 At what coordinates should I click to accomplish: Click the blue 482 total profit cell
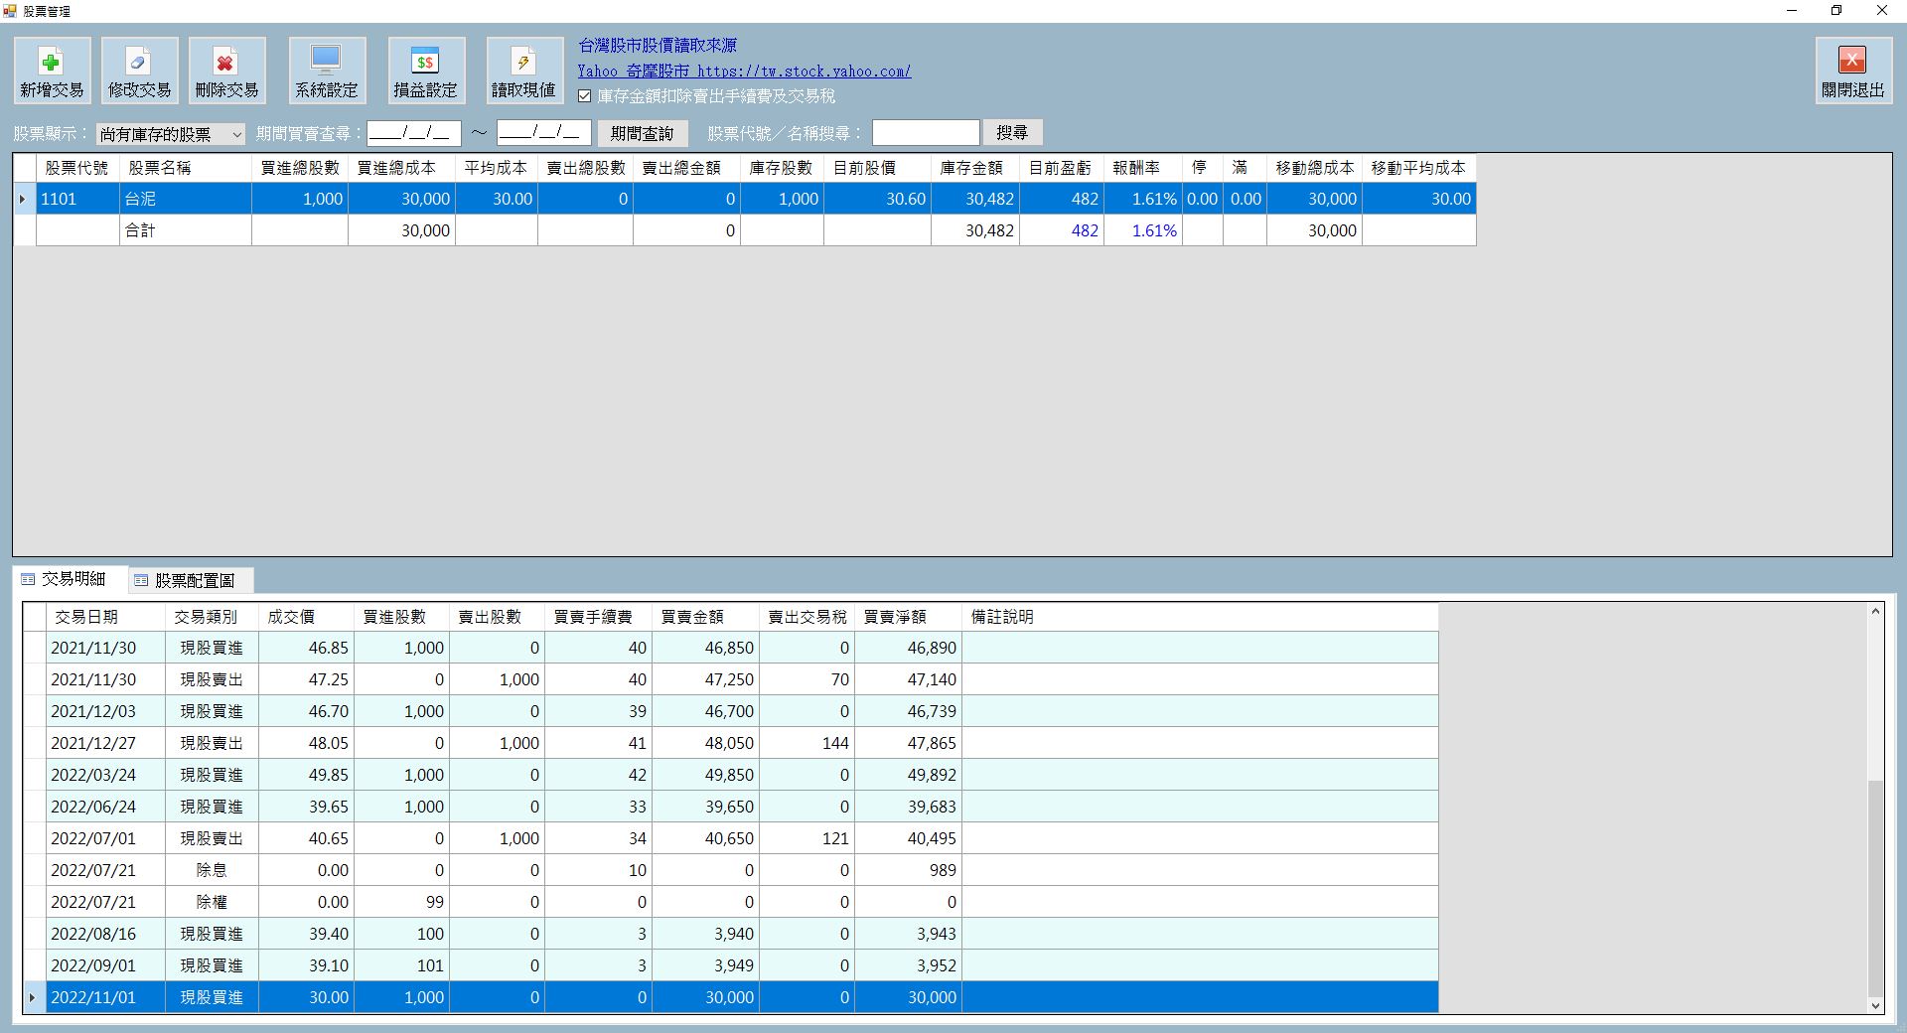[x=1061, y=230]
